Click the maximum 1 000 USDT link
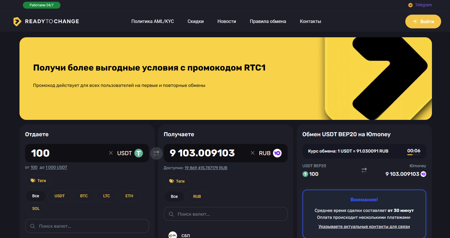This screenshot has height=238, width=450. point(56,167)
